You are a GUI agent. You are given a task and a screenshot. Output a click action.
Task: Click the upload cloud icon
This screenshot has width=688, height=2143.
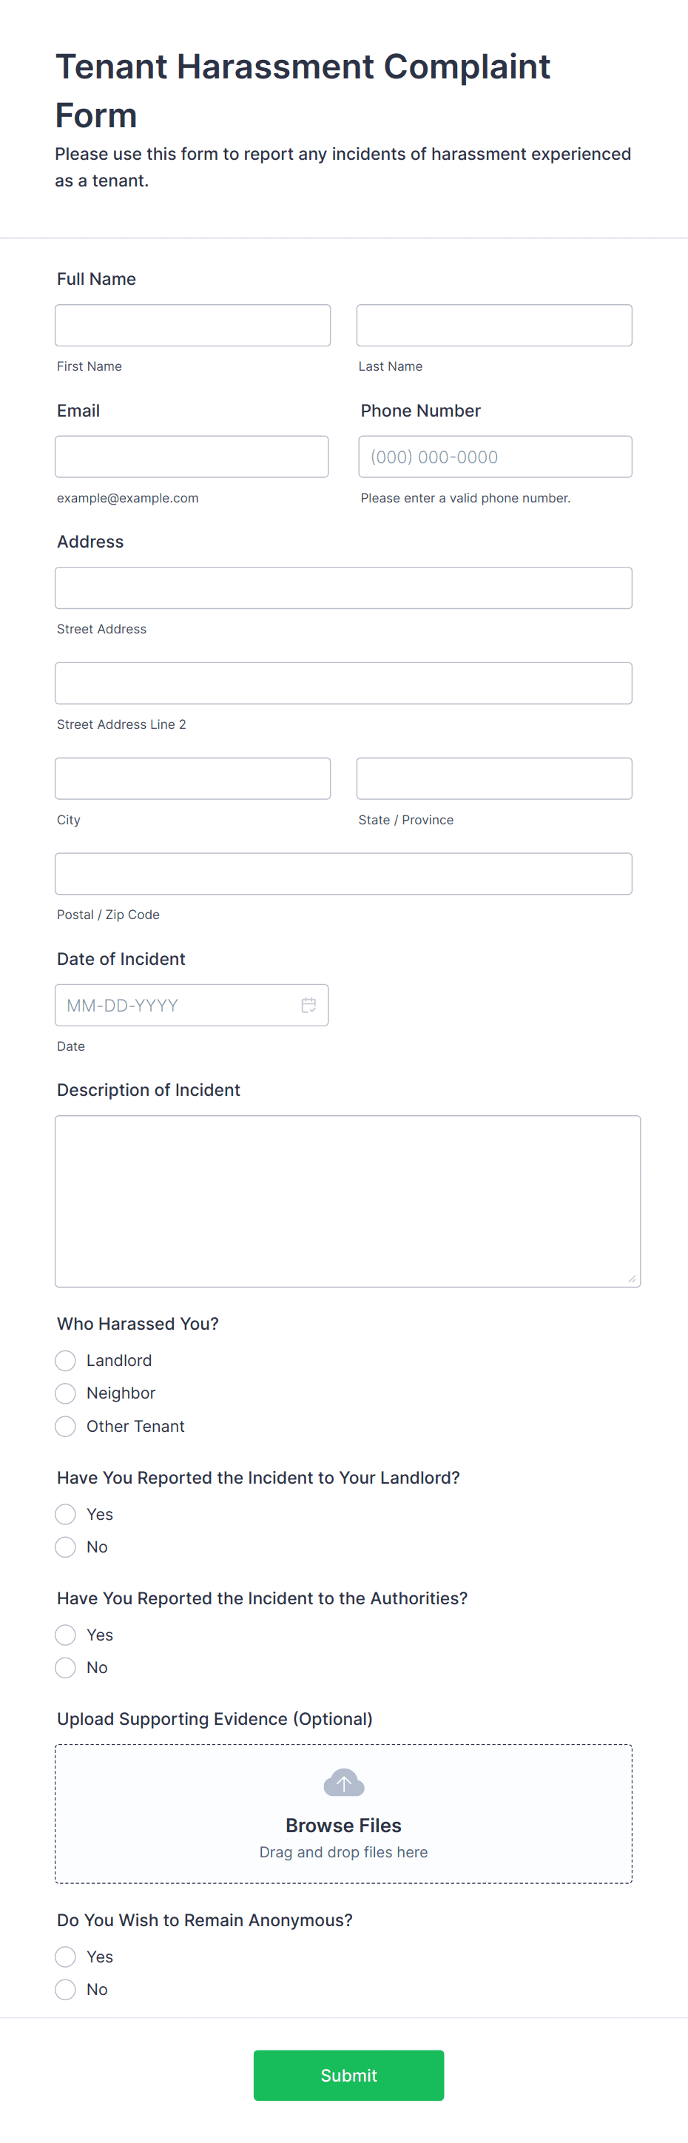tap(343, 1783)
